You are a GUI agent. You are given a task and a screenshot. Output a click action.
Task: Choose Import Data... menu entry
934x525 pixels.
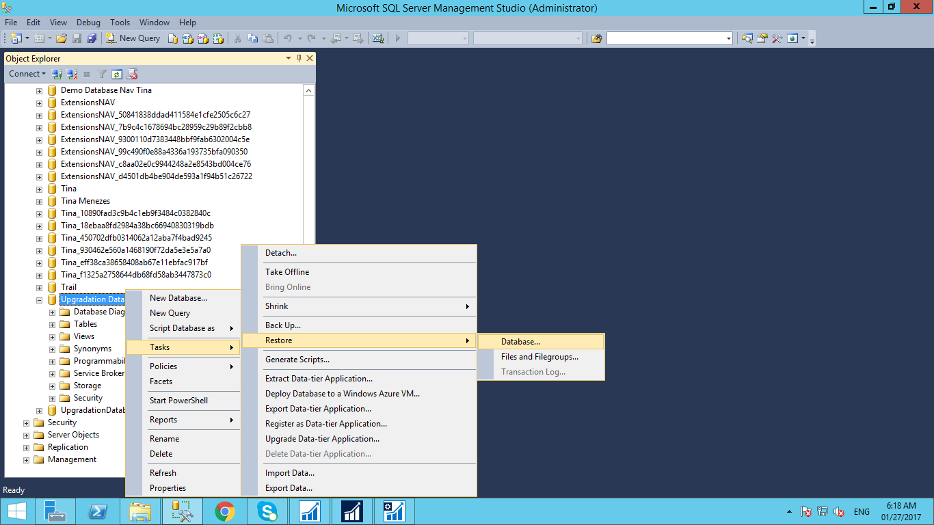click(x=359, y=473)
